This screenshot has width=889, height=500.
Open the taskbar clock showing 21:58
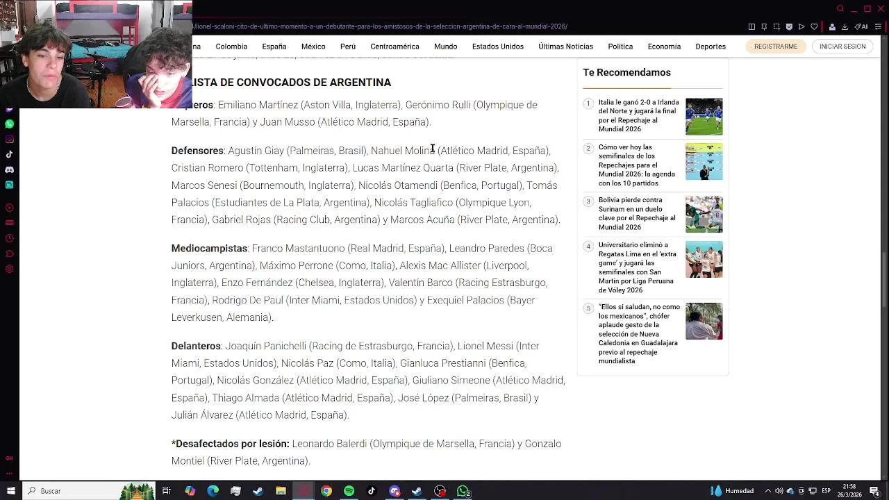click(849, 491)
